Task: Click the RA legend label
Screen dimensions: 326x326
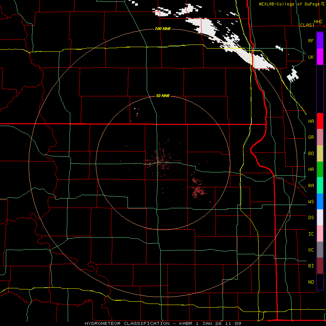Action: 311,186
